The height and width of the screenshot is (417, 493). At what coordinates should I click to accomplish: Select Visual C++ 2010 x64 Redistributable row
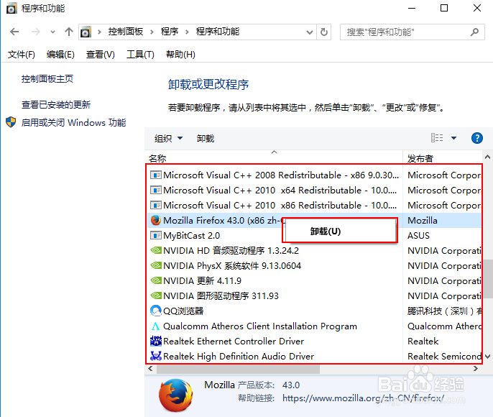314,191
